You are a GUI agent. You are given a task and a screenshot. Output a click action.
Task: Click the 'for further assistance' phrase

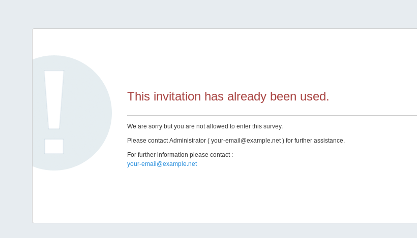click(315, 141)
